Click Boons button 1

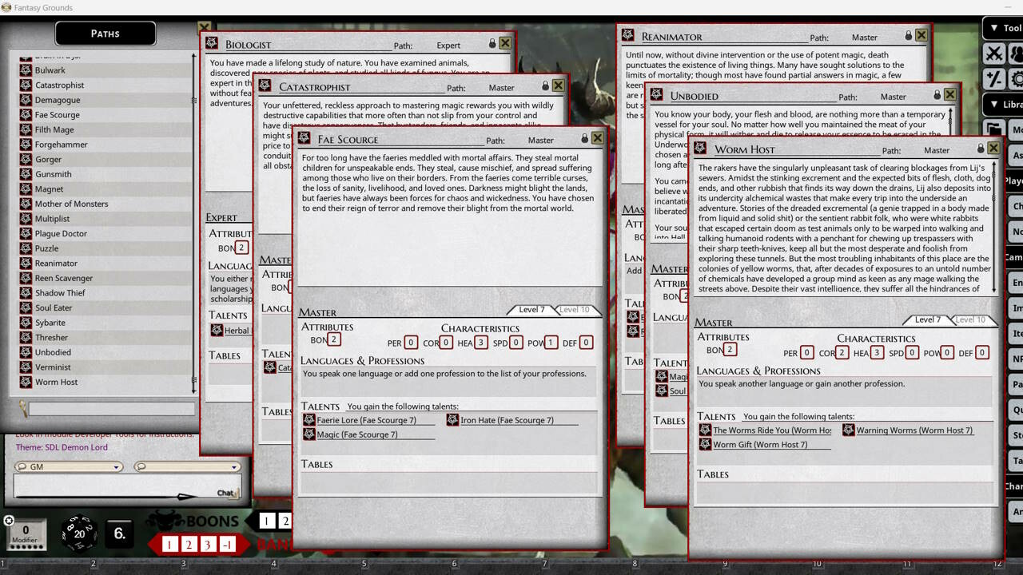point(267,521)
